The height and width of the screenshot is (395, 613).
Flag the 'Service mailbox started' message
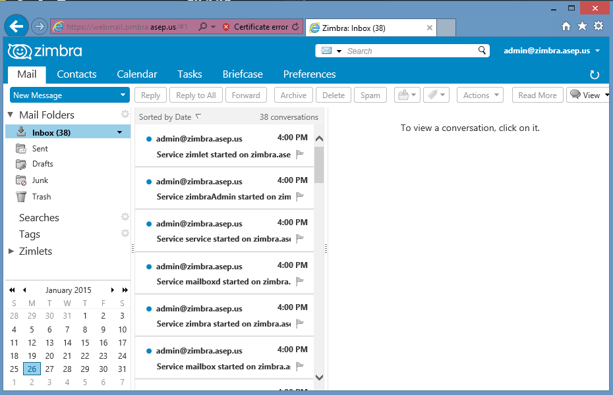tap(300, 366)
